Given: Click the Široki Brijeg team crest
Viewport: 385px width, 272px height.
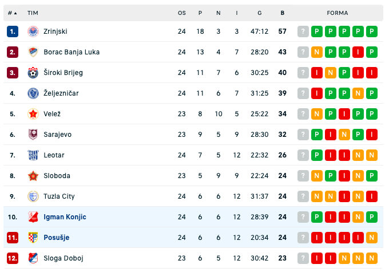Looking at the screenshot, I should 33,73.
